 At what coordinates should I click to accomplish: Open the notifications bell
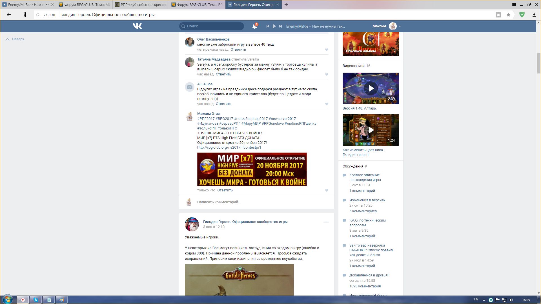254,26
